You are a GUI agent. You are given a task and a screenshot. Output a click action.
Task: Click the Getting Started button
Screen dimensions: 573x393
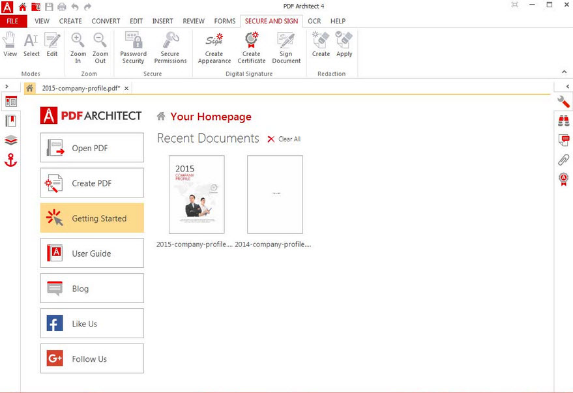pos(91,218)
